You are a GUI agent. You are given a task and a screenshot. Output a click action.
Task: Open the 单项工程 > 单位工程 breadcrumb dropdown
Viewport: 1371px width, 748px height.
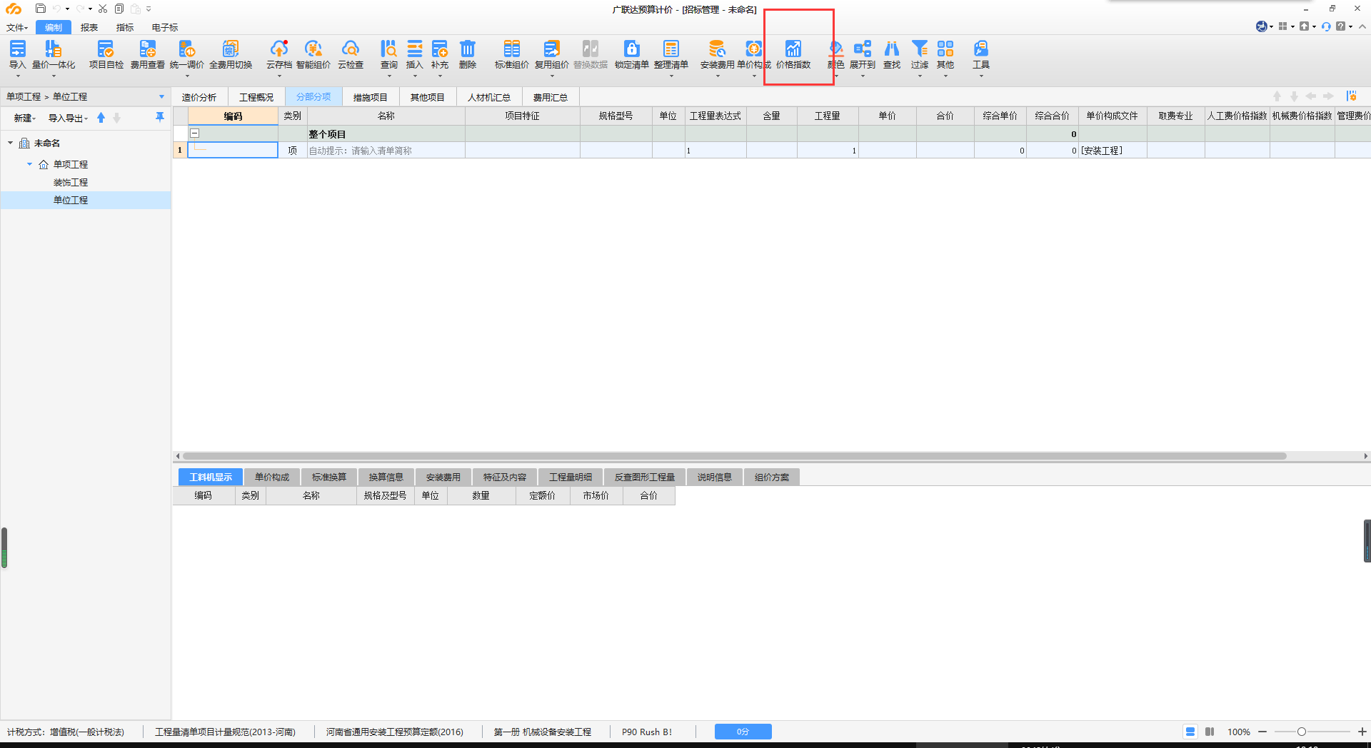[x=161, y=96]
